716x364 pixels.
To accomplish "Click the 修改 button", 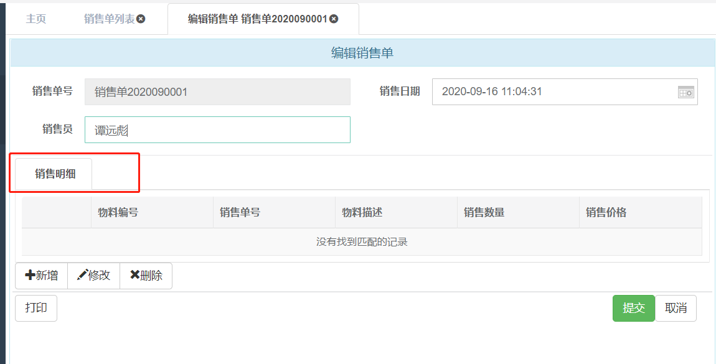I will (x=93, y=276).
